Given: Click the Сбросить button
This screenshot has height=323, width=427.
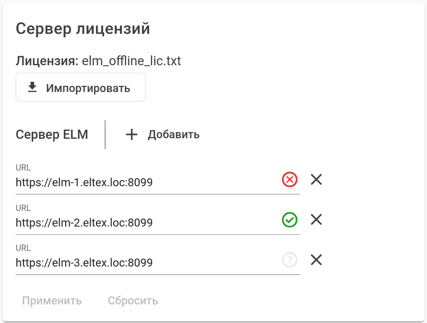Looking at the screenshot, I should (x=133, y=301).
